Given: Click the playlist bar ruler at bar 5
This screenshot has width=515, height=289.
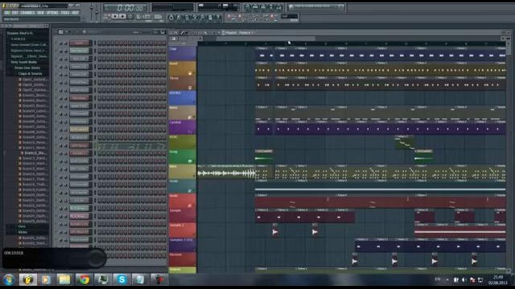Looking at the screenshot, I should (286, 43).
